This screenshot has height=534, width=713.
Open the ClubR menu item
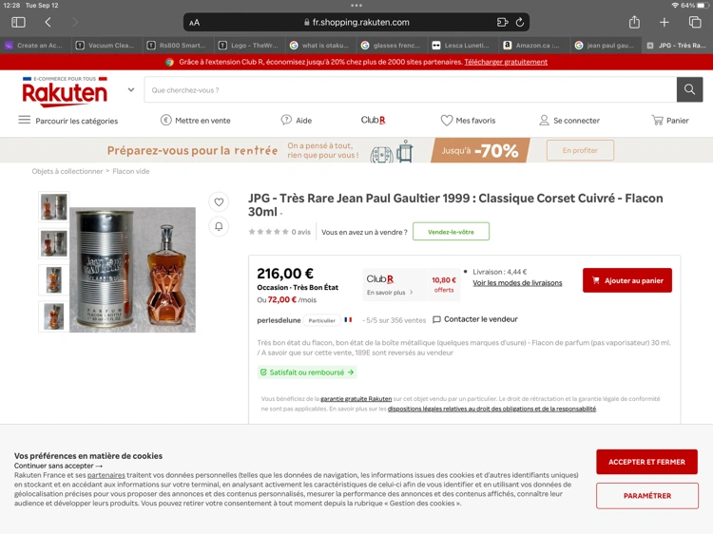point(374,120)
